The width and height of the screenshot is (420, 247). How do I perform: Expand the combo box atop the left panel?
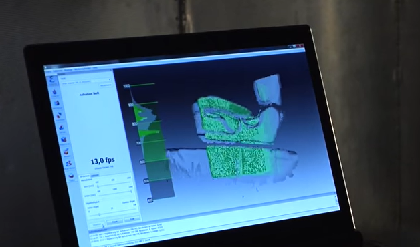point(85,79)
